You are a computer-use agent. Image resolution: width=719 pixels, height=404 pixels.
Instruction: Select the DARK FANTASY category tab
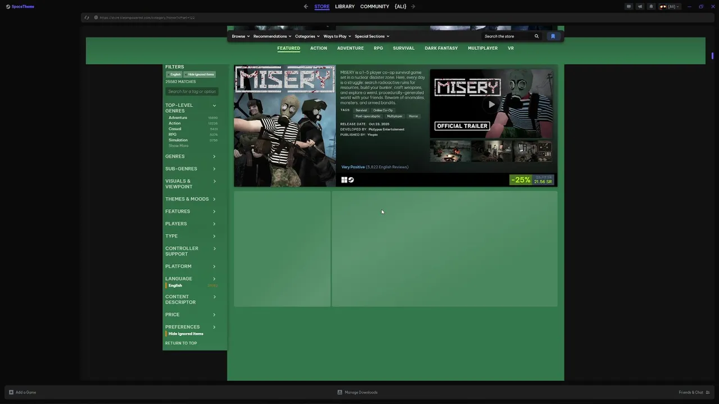tap(442, 48)
